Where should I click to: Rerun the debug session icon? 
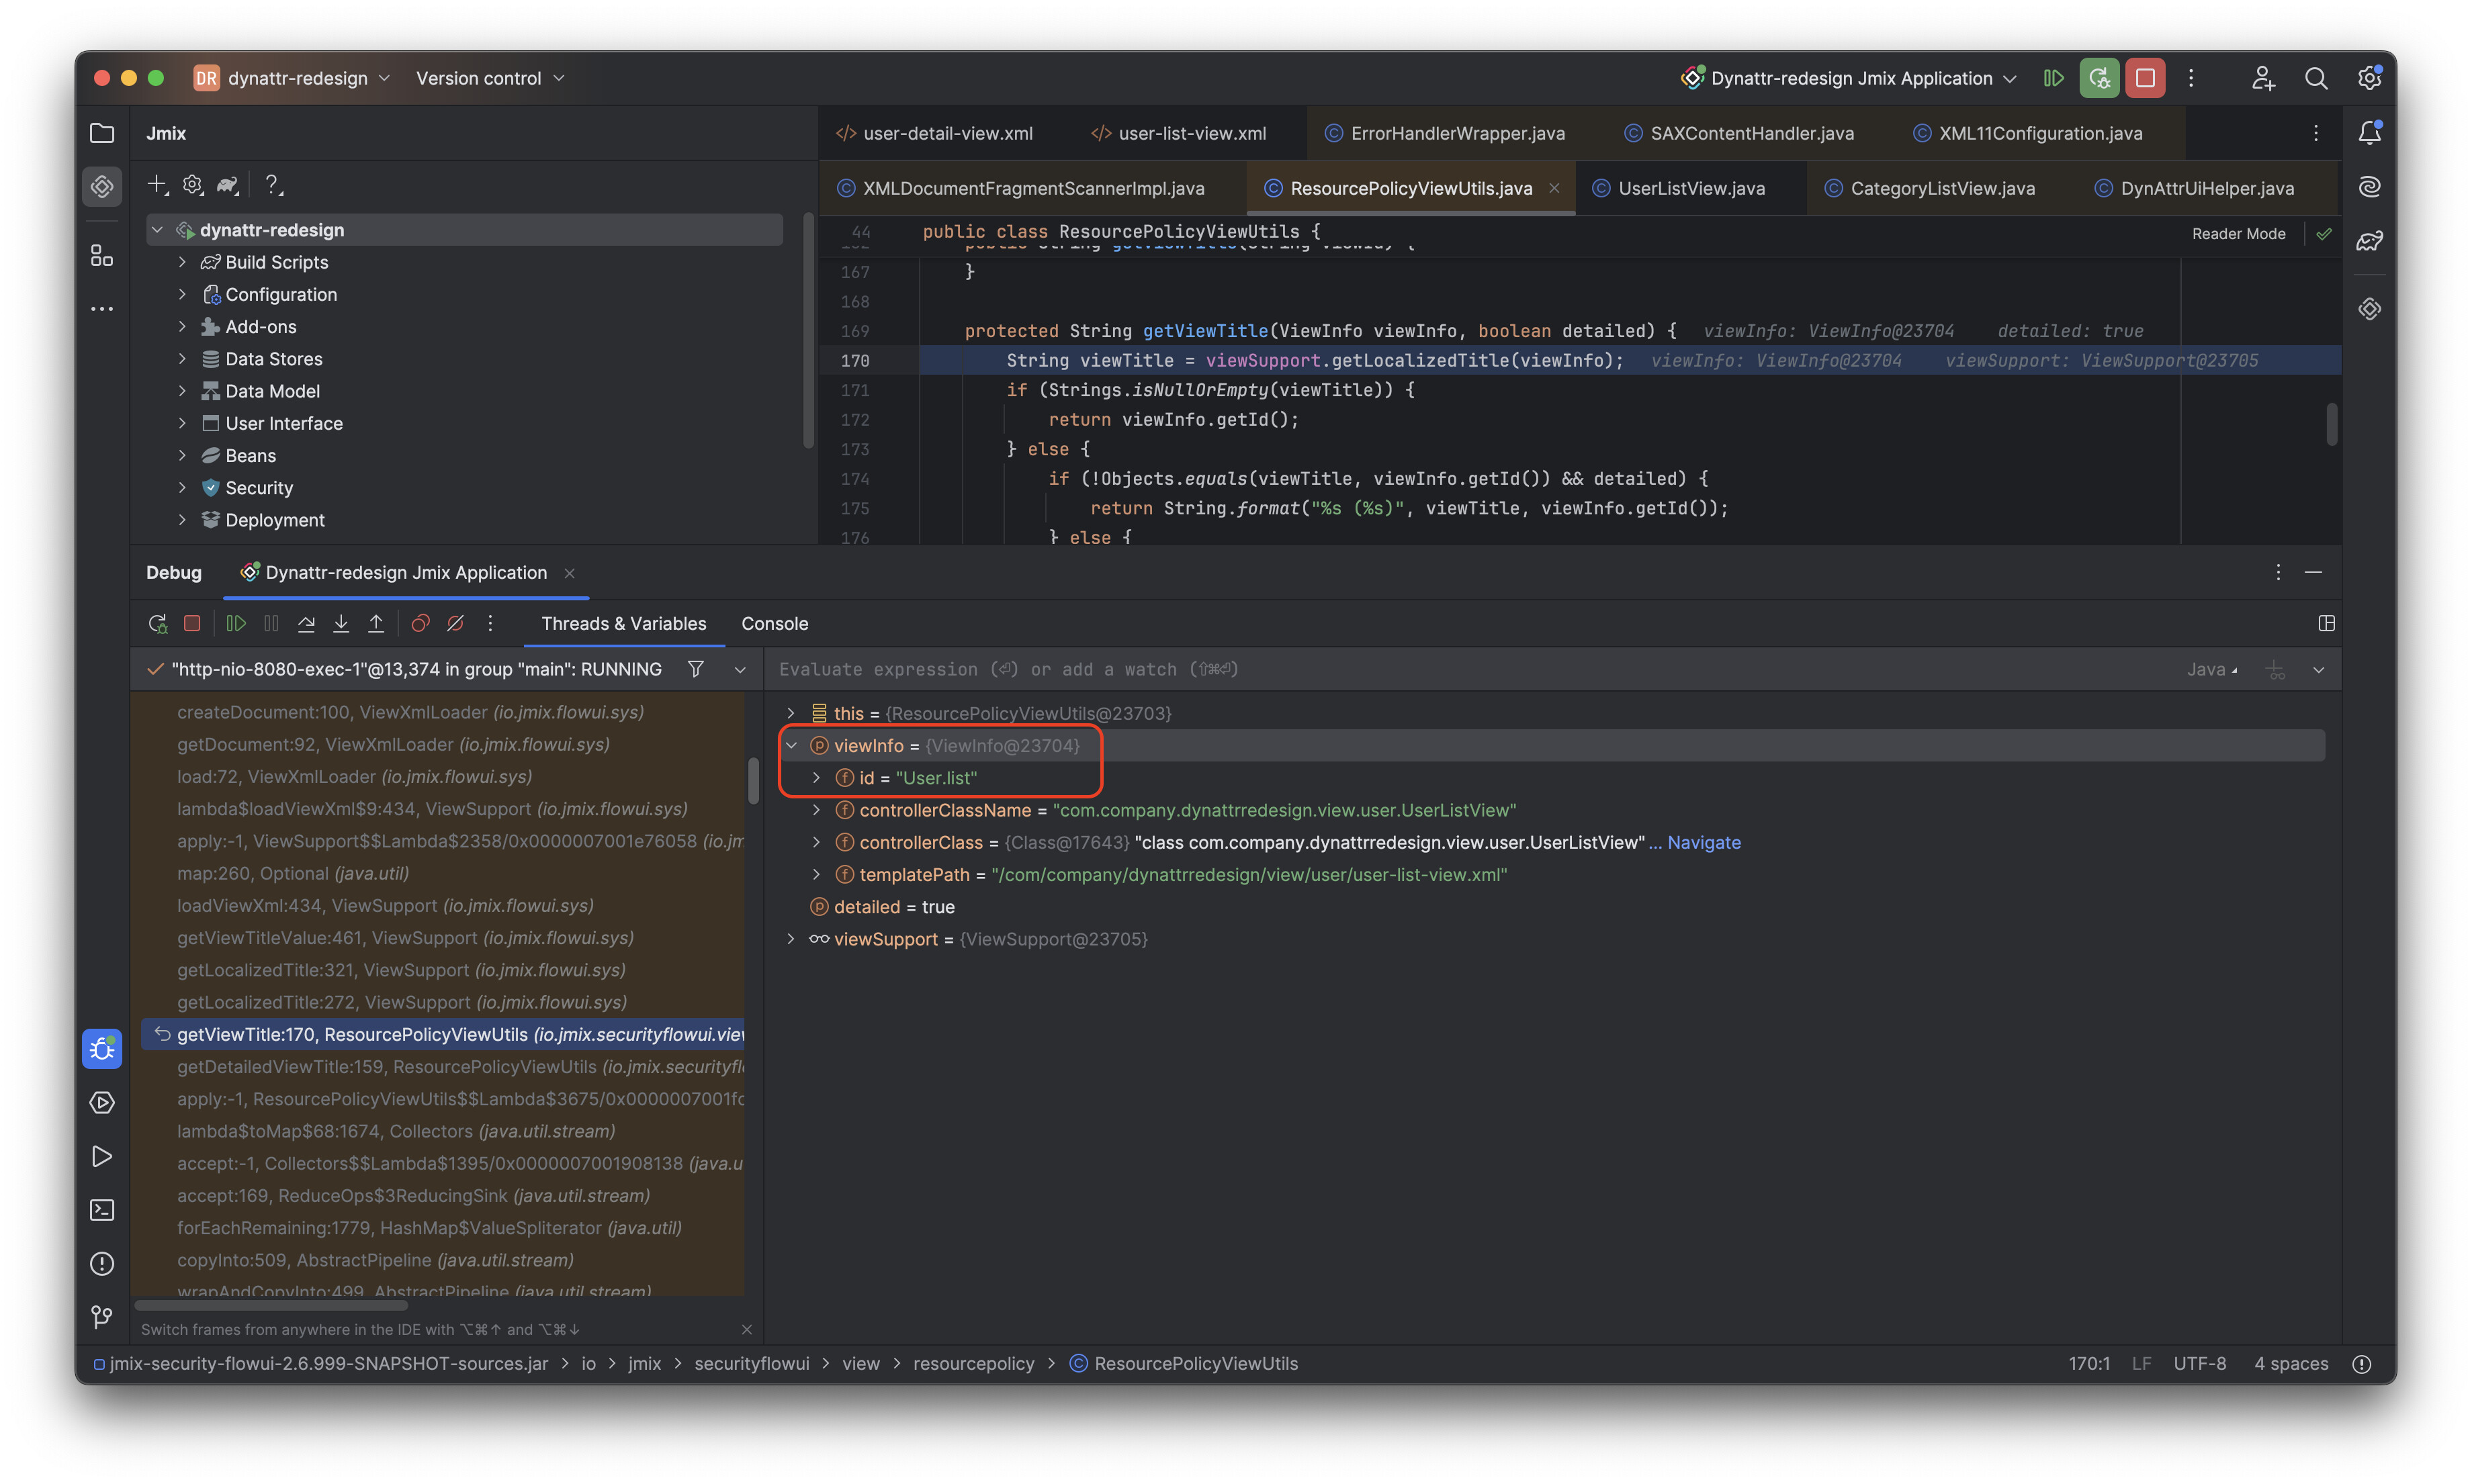coord(157,623)
